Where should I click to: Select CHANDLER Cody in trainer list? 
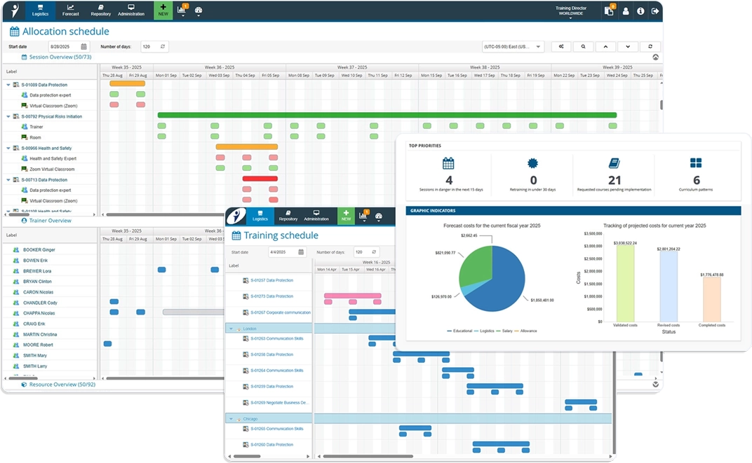pos(40,303)
